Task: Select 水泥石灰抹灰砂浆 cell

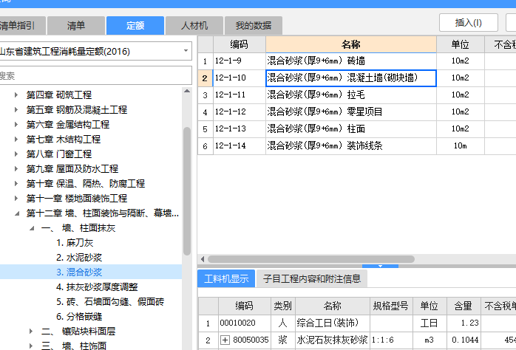Action: (x=333, y=340)
